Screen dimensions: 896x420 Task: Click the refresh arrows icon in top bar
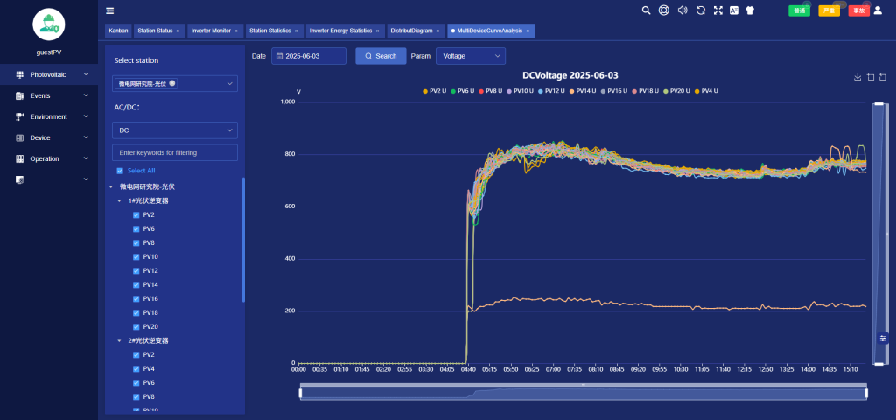(x=701, y=10)
